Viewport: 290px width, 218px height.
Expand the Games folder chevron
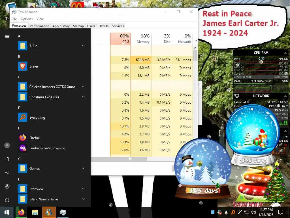[83, 169]
